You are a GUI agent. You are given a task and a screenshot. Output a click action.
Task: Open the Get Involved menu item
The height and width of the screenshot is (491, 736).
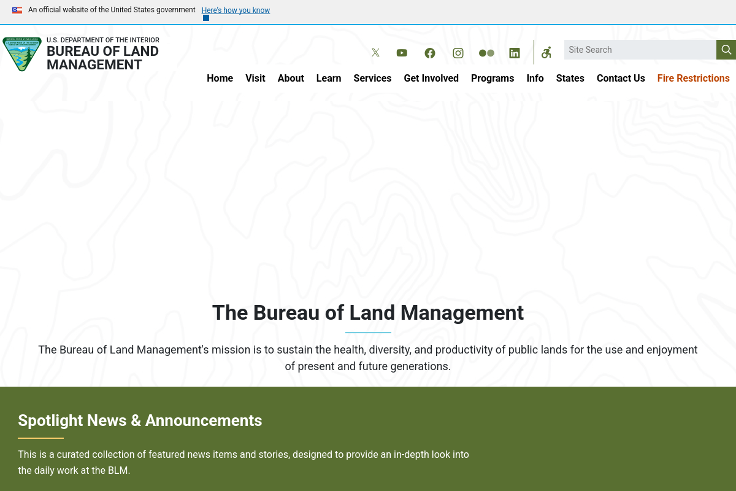pyautogui.click(x=431, y=78)
